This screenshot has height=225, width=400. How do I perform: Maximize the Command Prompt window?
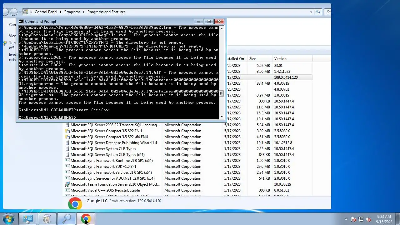click(209, 21)
